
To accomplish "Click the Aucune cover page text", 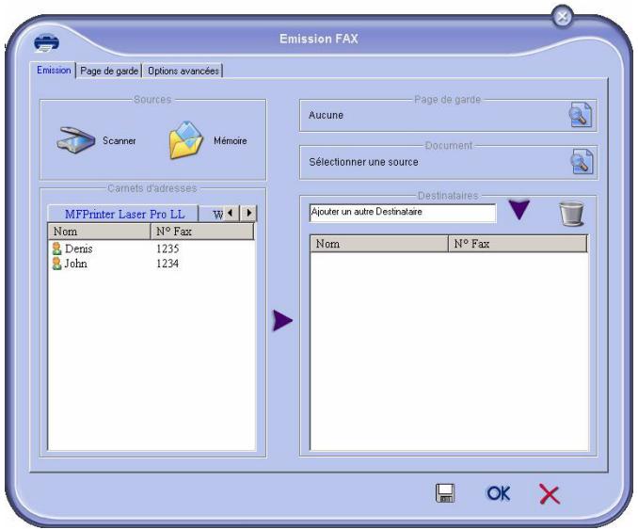I will pos(326,115).
